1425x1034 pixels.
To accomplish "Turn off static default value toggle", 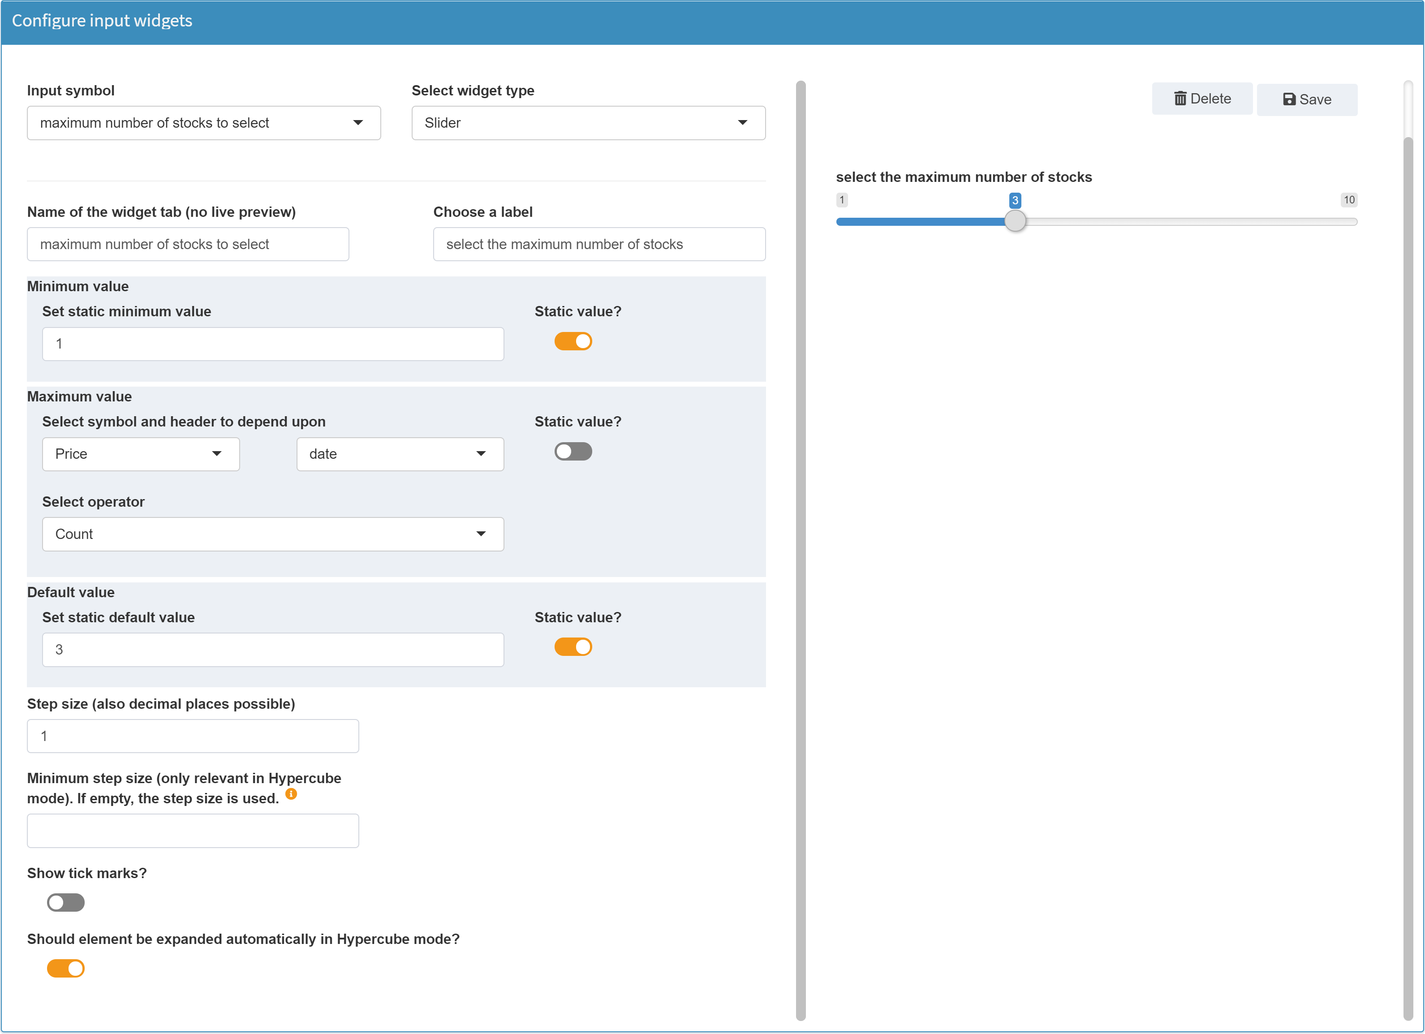I will pyautogui.click(x=573, y=647).
